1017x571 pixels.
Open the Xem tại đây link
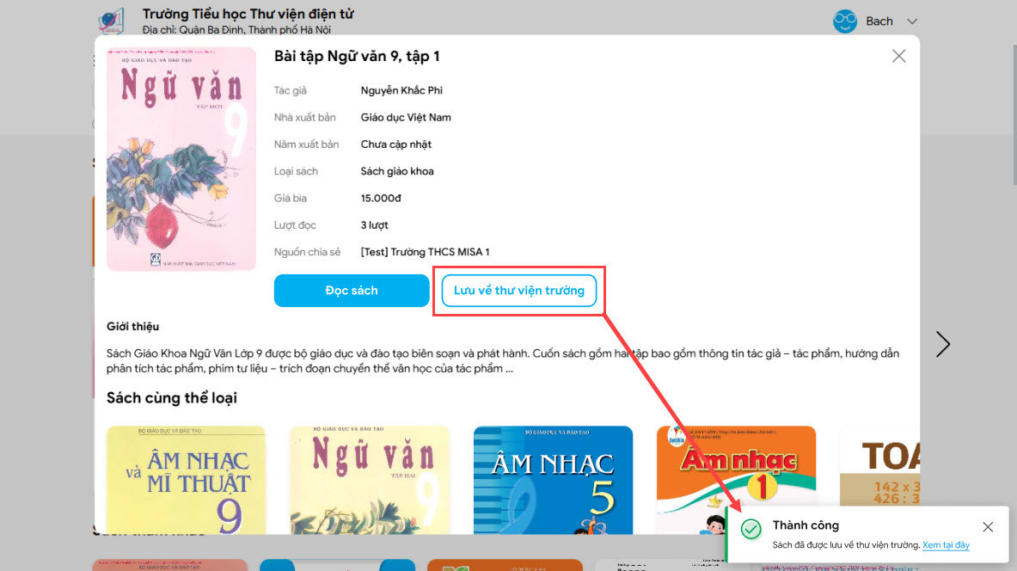[x=946, y=545]
